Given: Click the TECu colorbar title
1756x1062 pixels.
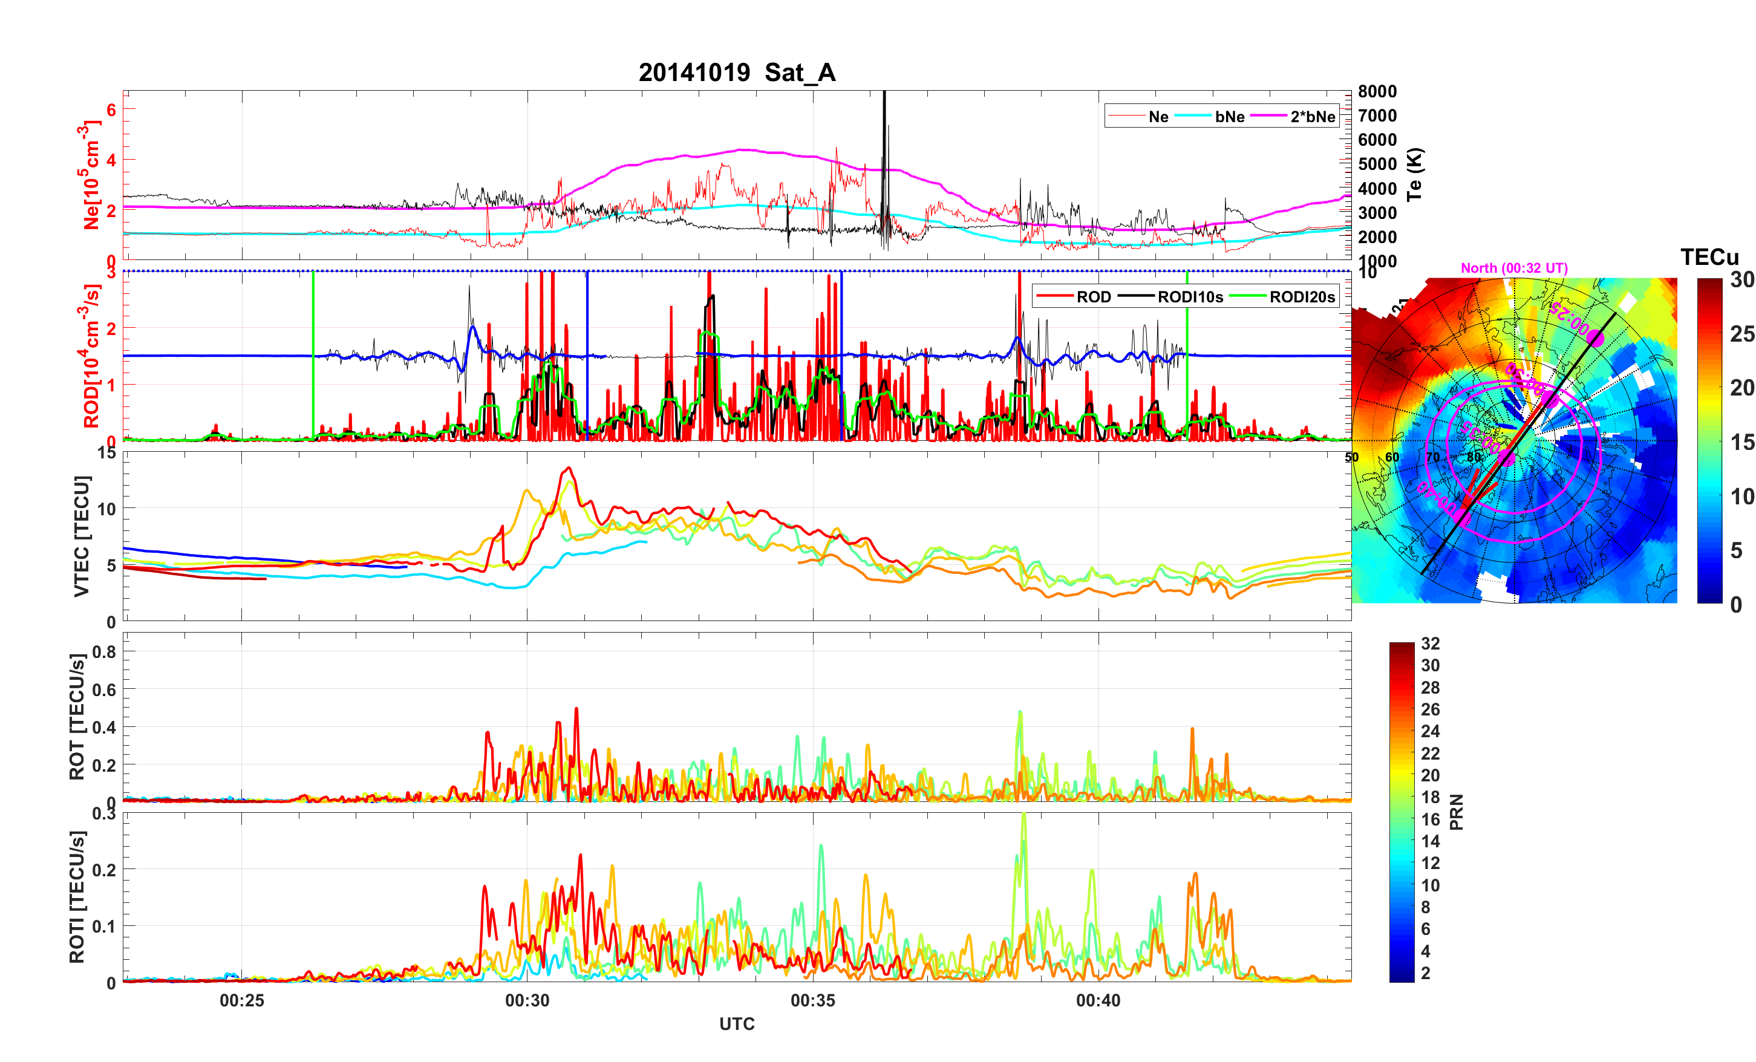Looking at the screenshot, I should click(1709, 256).
